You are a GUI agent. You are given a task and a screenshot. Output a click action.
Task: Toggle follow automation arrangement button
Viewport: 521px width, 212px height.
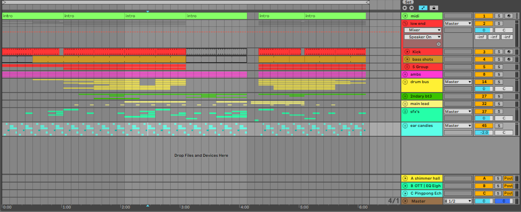423,8
